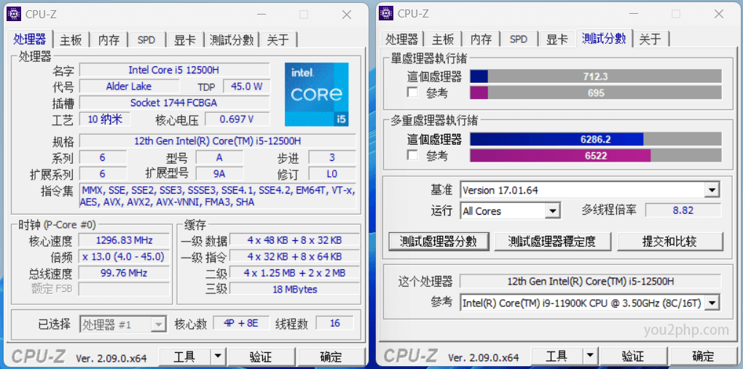Open the 基准 Version 17.01.64 dropdown
743x369 pixels.
click(x=712, y=191)
